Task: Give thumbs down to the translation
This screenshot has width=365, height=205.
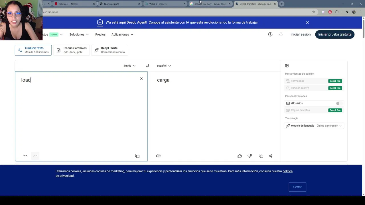Action: click(x=250, y=156)
